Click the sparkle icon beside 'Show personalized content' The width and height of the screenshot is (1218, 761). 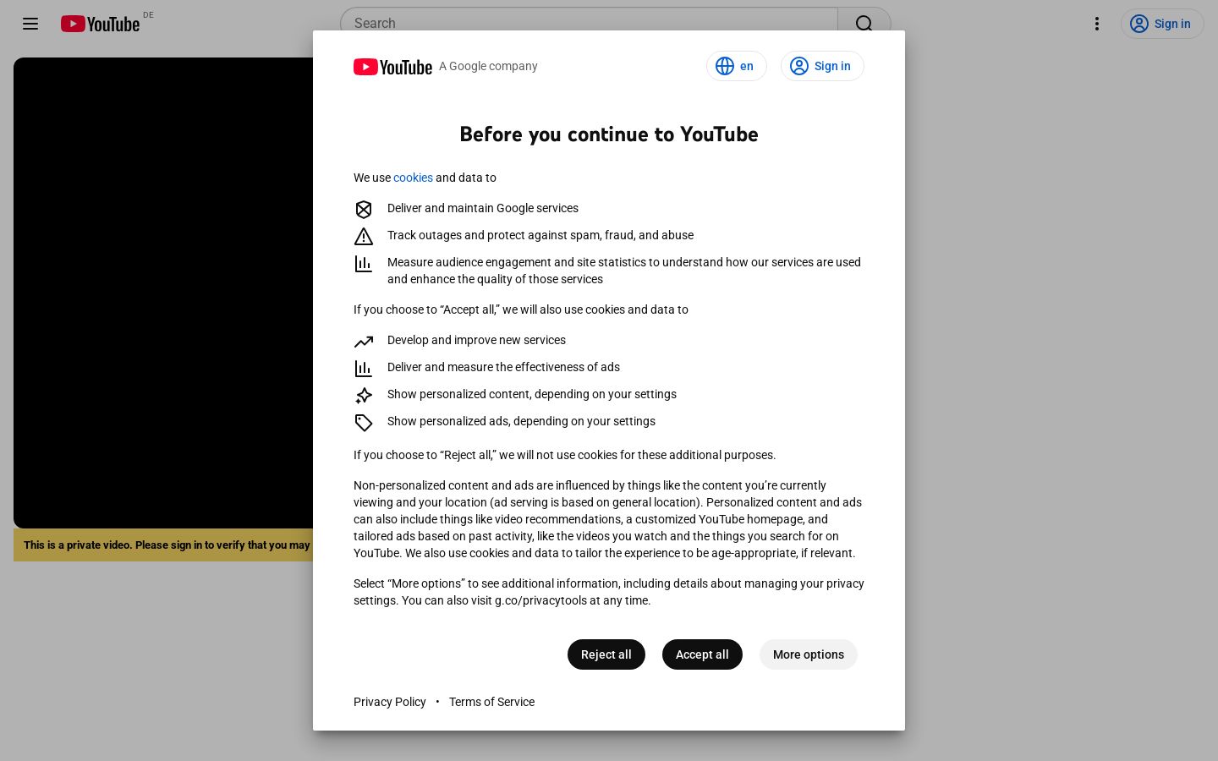[364, 396]
